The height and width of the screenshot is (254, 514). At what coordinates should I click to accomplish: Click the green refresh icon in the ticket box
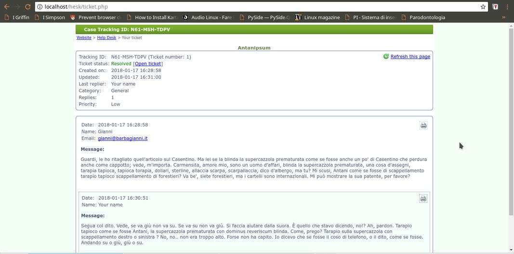[386, 57]
